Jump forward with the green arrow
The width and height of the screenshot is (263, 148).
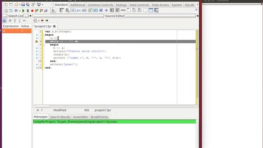[47, 21]
